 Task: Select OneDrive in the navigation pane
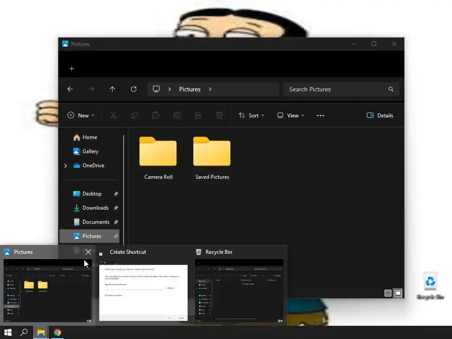(88, 166)
